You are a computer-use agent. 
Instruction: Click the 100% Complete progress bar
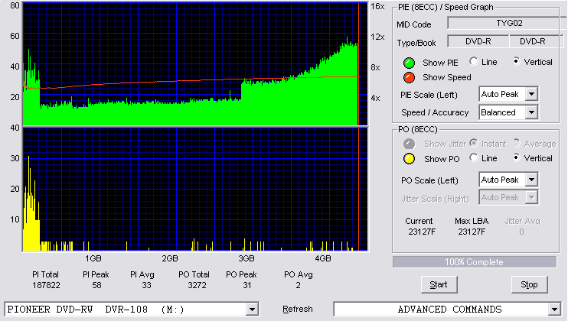pos(475,262)
